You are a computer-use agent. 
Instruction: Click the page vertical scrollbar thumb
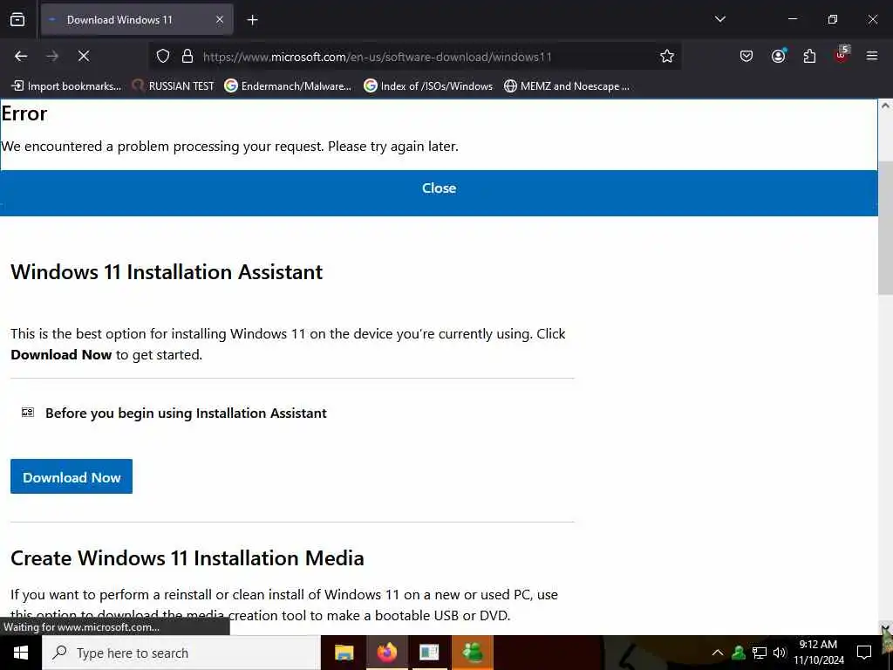coord(885,228)
